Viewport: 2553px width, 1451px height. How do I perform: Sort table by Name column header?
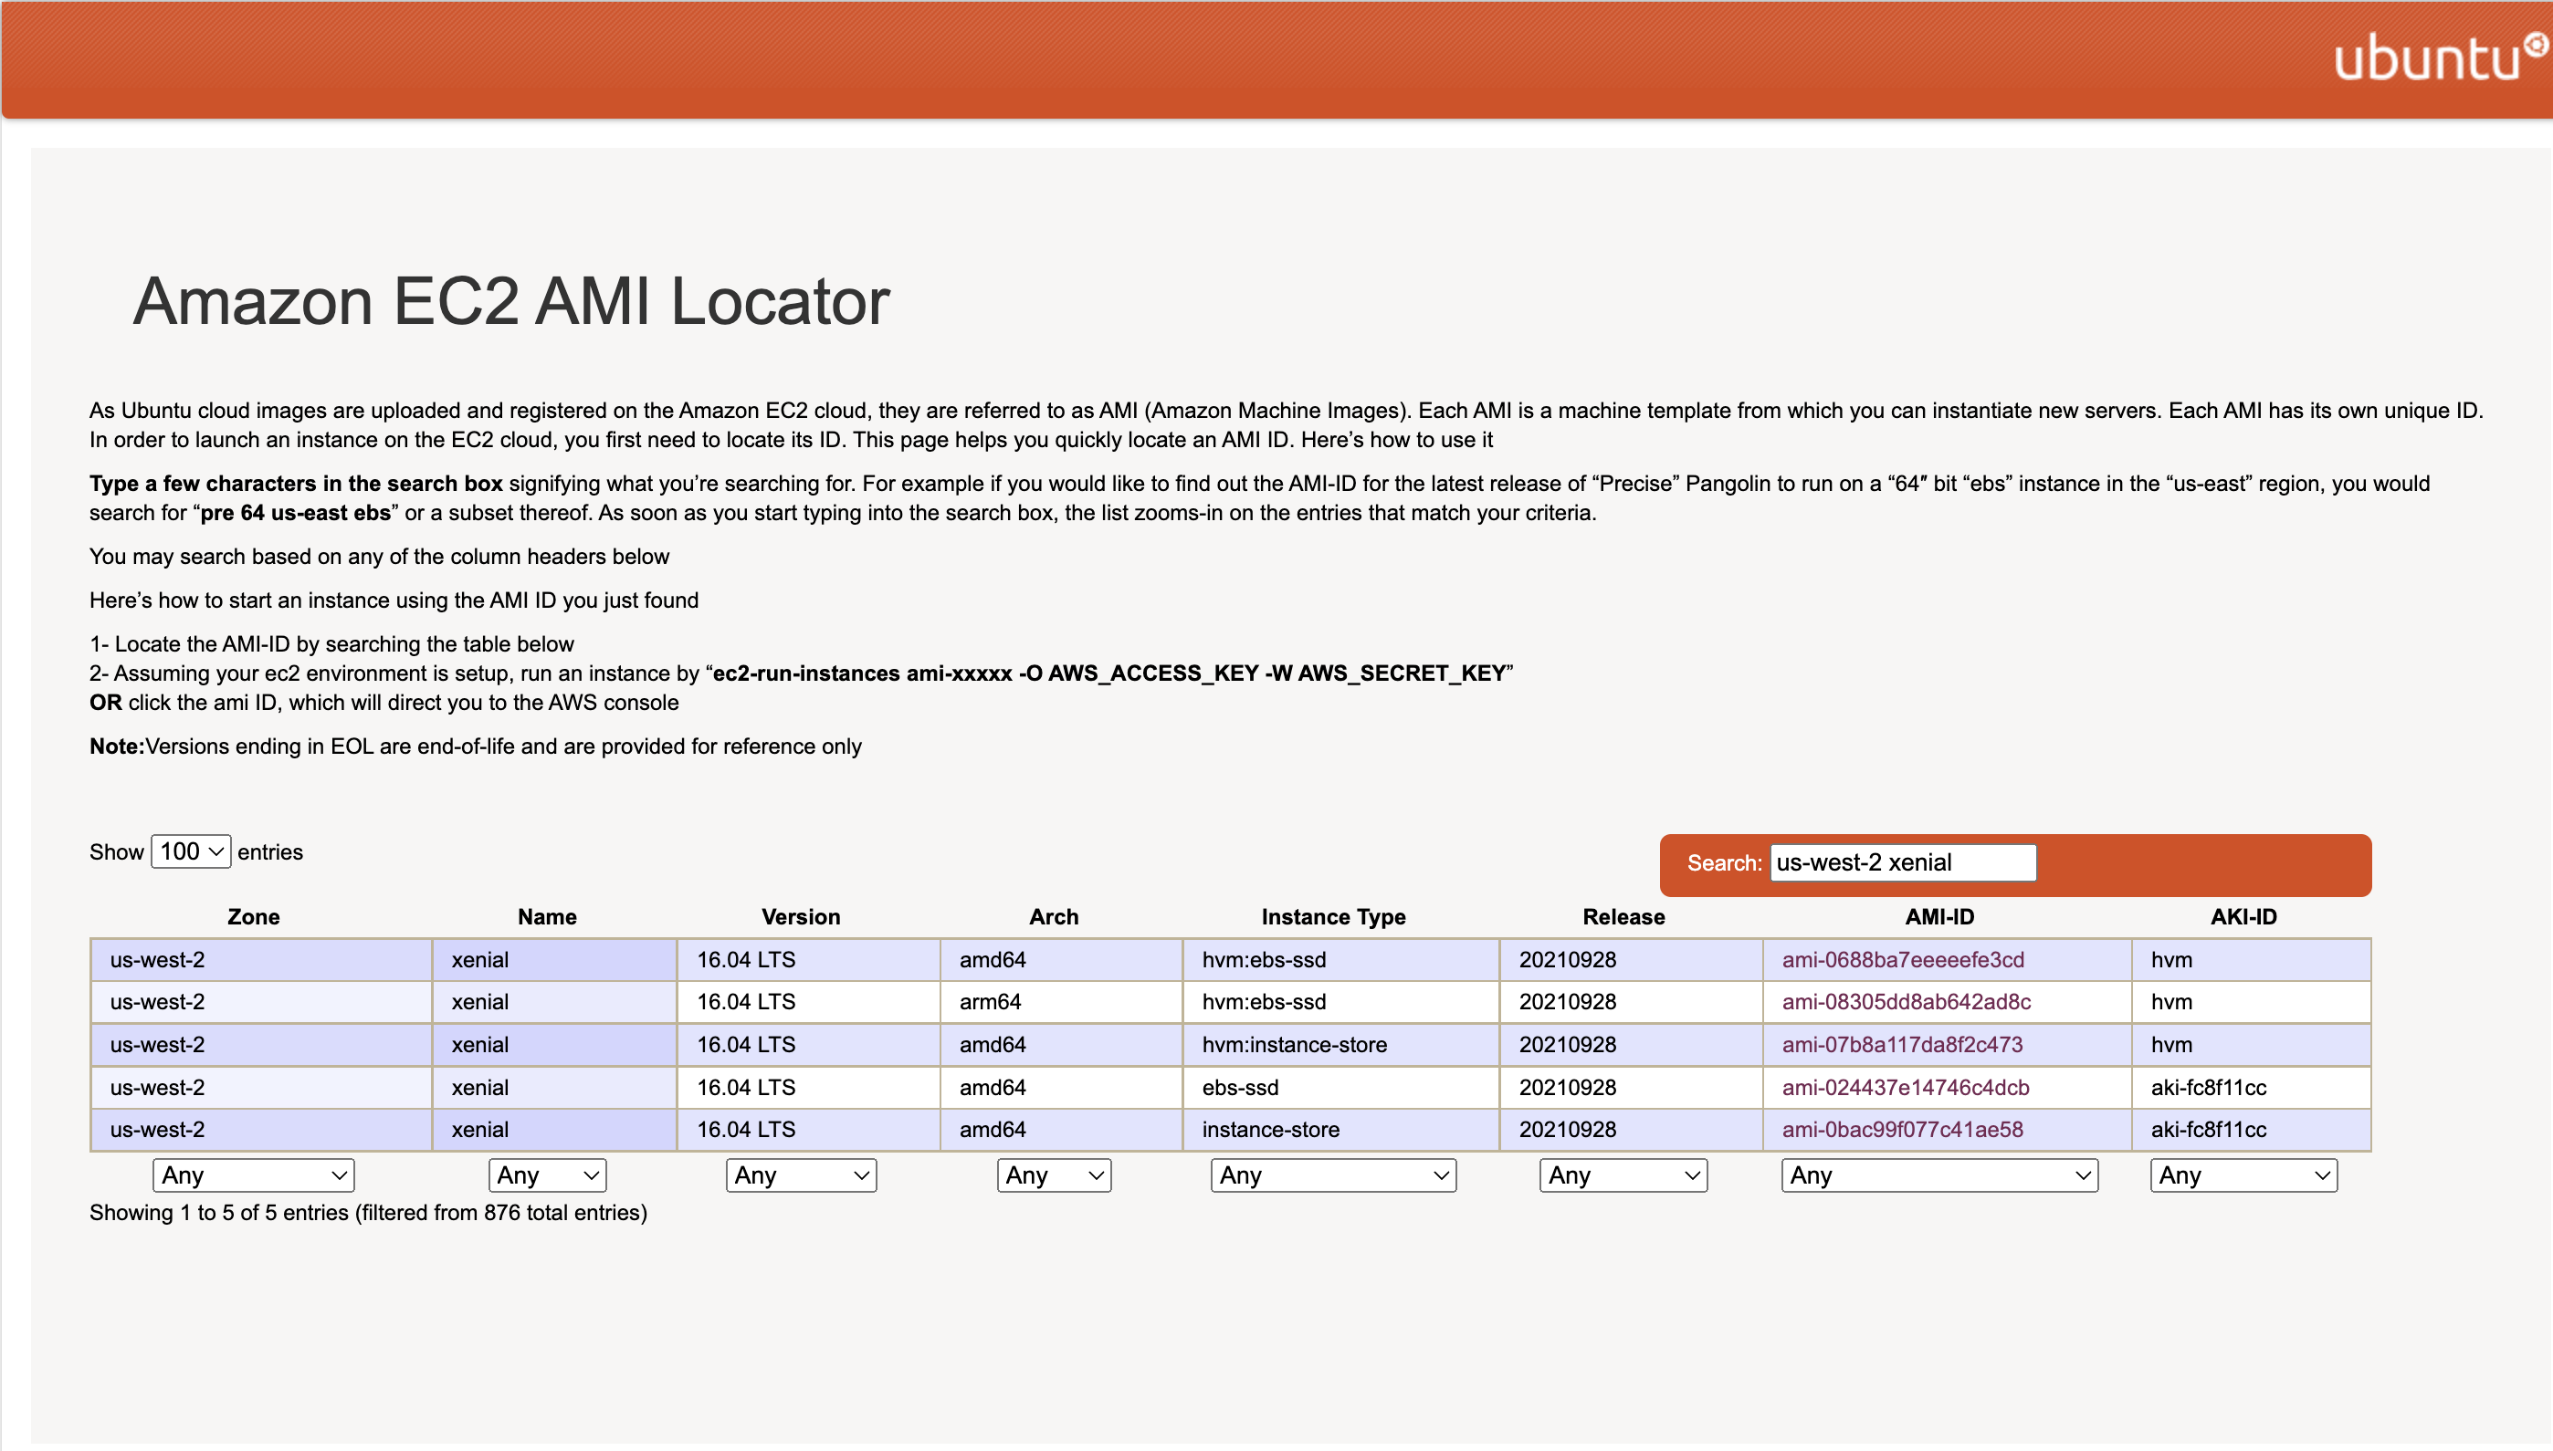click(546, 917)
